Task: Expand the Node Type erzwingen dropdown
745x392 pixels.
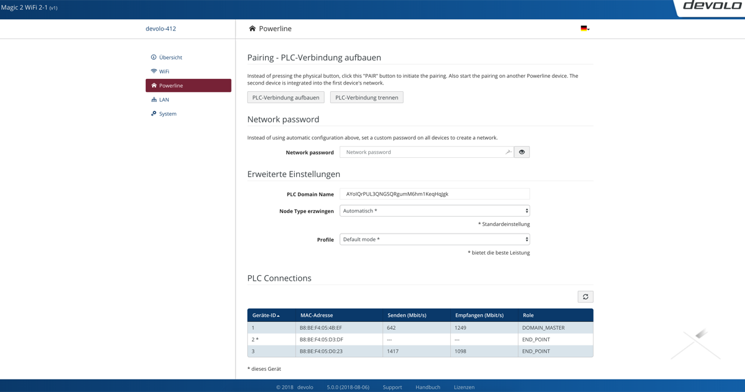Action: click(434, 211)
